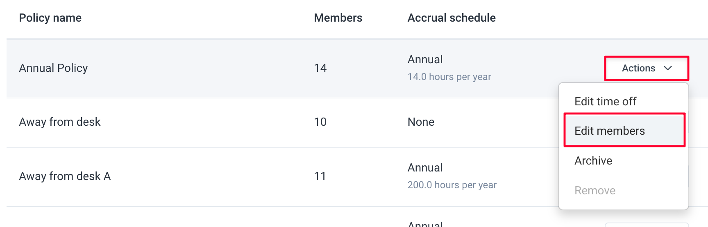
Task: Click the 200.0 hours per year text
Action: 452,185
